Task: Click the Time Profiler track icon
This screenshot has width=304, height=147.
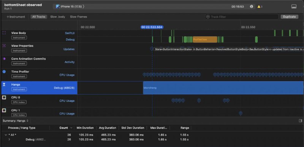Action: 4,72
